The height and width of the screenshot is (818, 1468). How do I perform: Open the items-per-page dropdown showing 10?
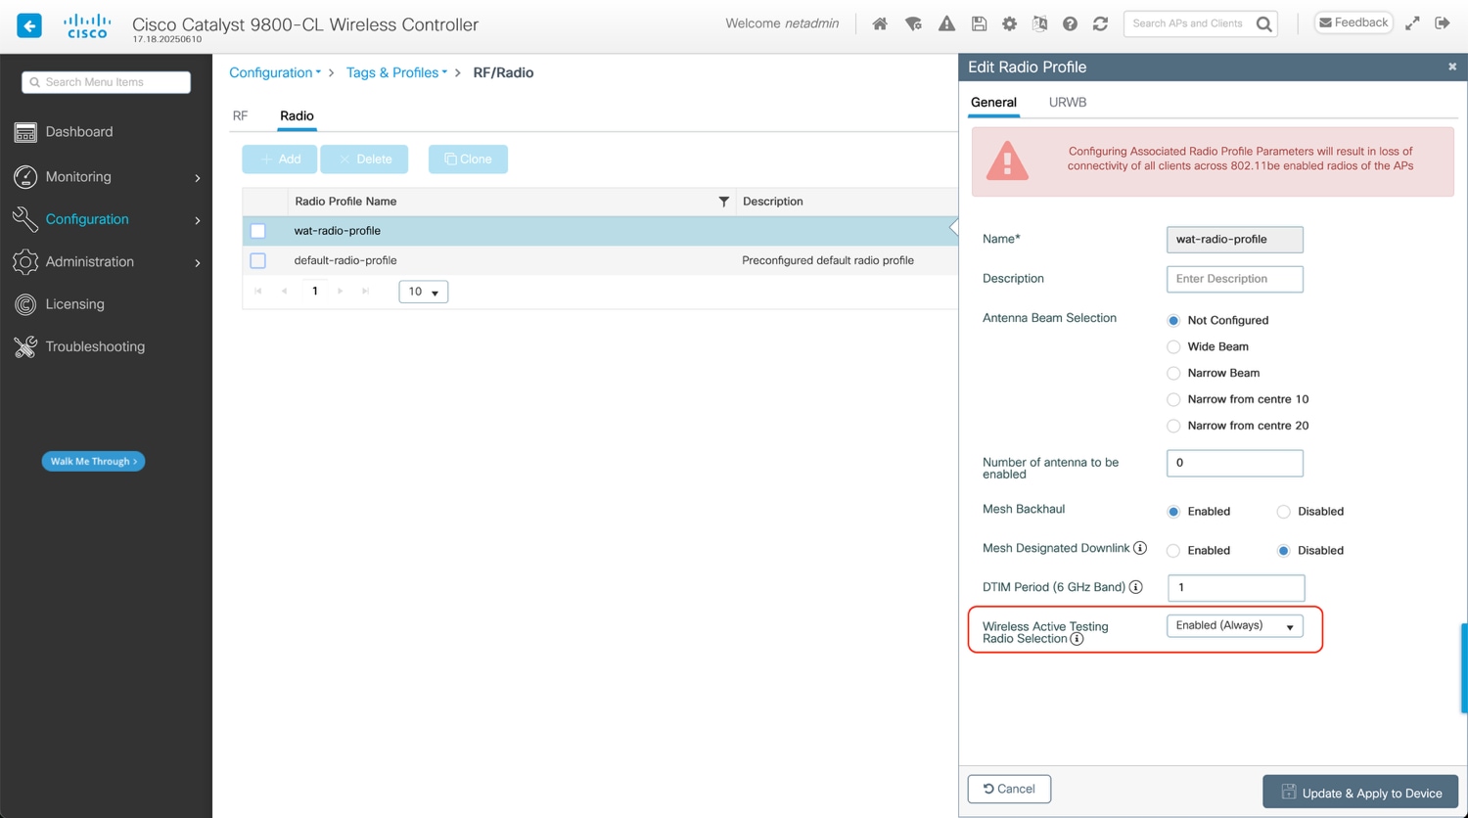coord(423,291)
